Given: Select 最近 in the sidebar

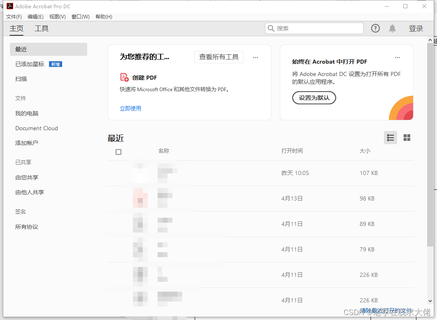Looking at the screenshot, I should tap(49, 49).
